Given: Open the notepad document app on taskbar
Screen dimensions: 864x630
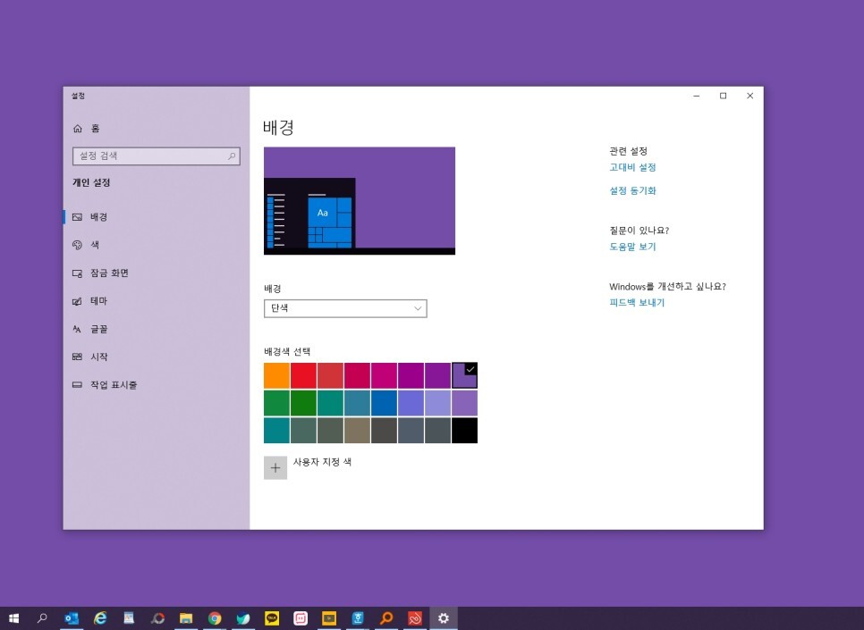Looking at the screenshot, I should coord(129,618).
